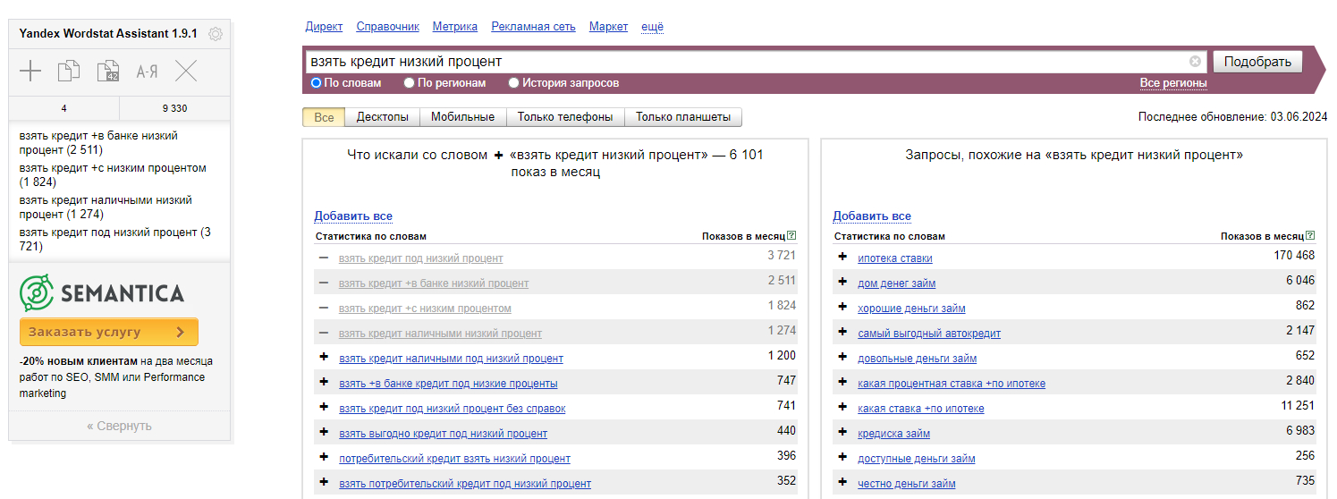1337x499 pixels.
Task: Expand the 'ещё' services menu
Action: 652,27
